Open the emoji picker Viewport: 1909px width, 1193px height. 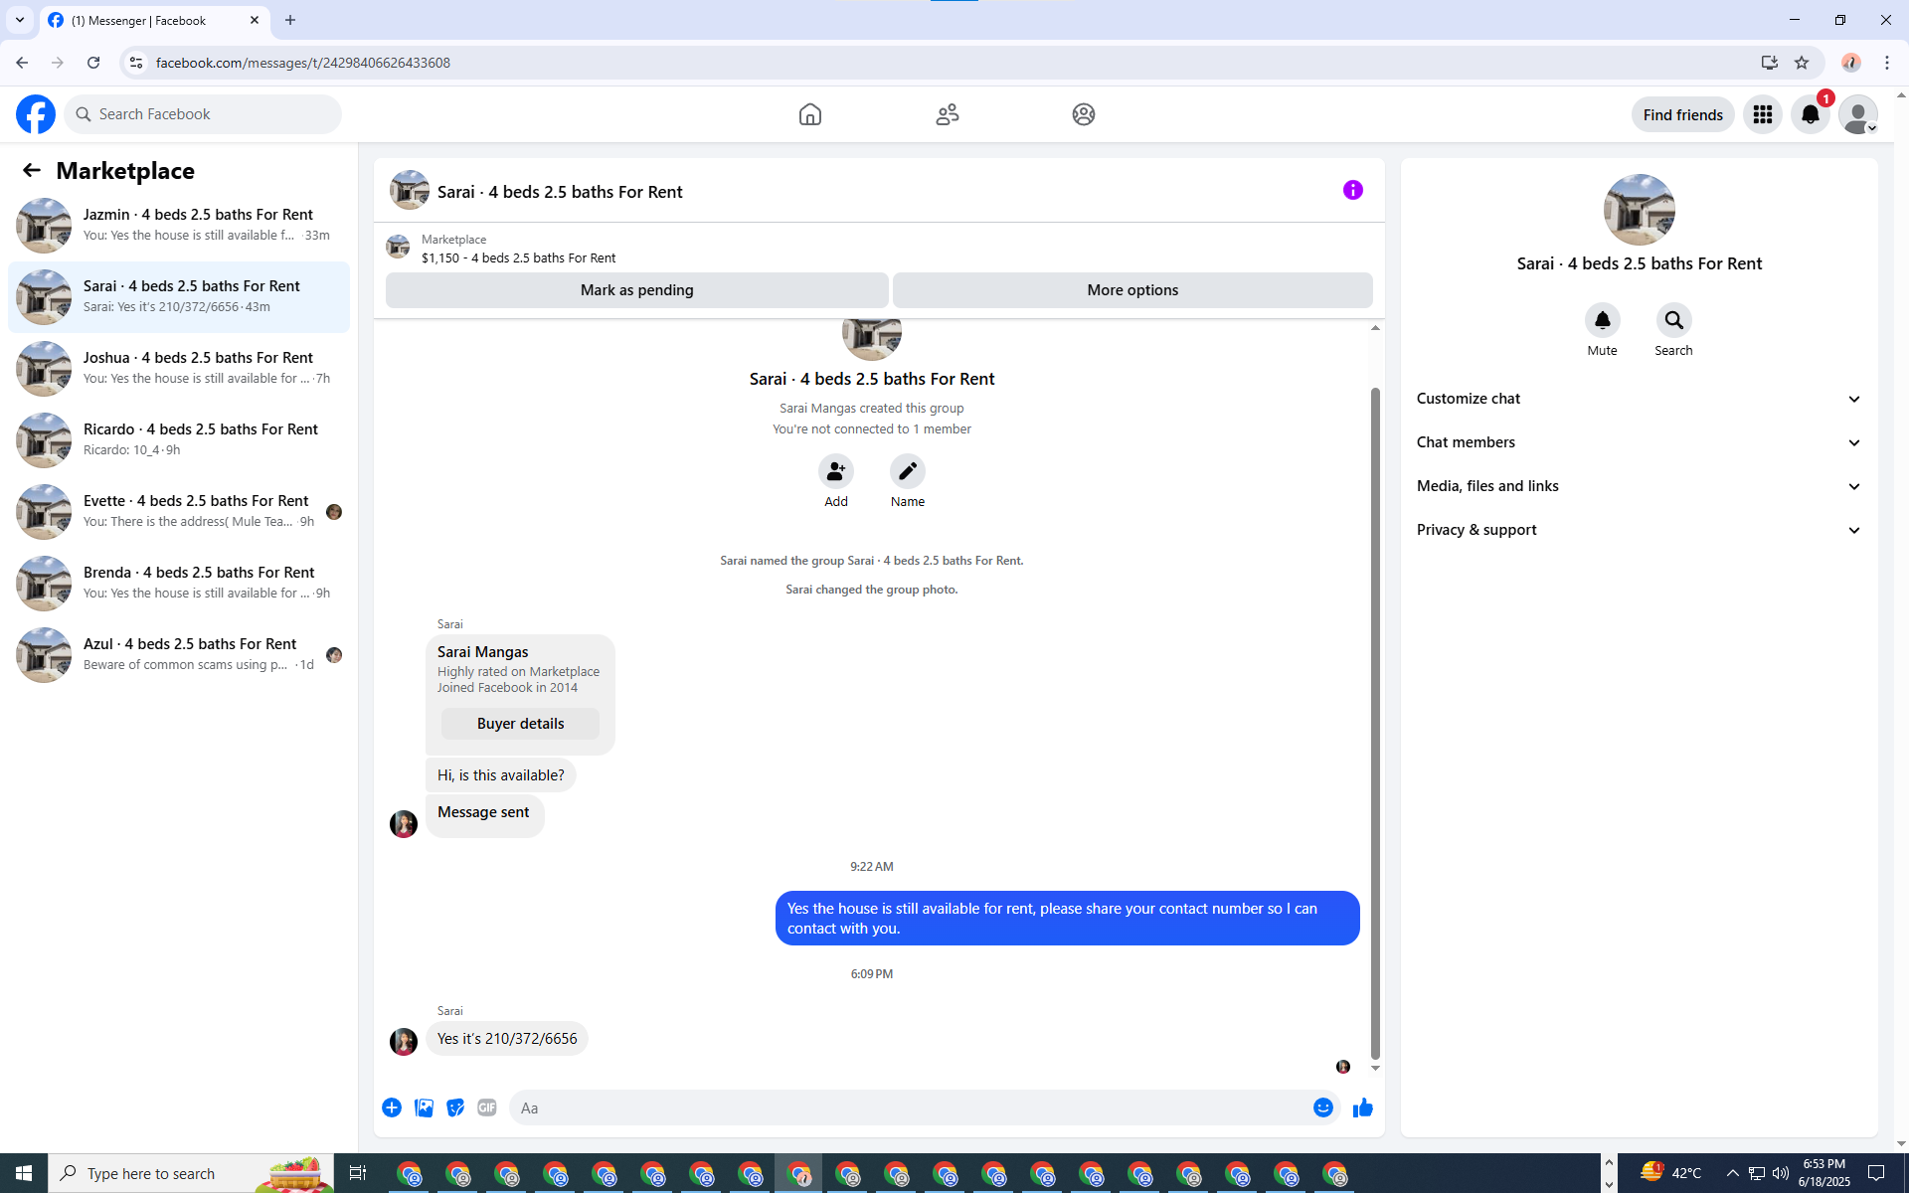[x=1323, y=1108]
